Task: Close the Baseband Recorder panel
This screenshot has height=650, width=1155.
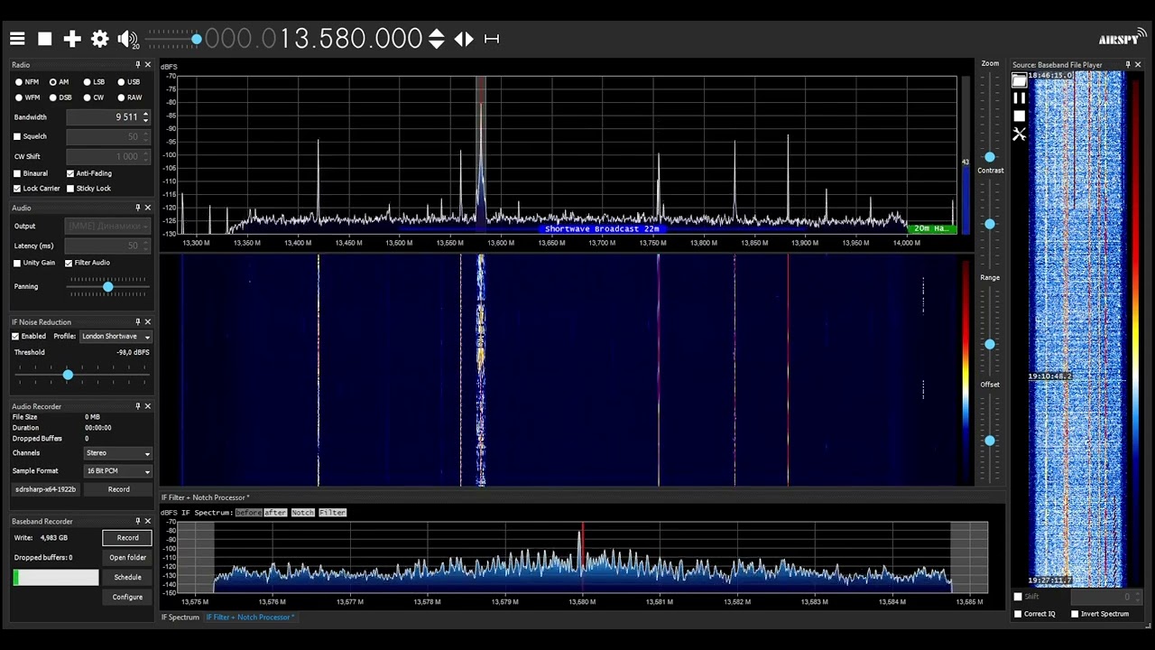Action: click(x=148, y=521)
